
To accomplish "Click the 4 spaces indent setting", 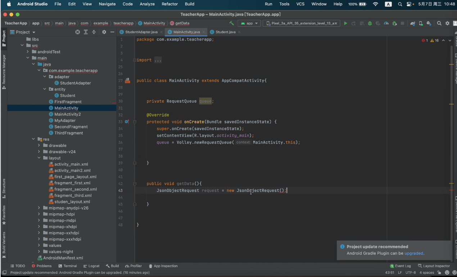I will pos(427,273).
